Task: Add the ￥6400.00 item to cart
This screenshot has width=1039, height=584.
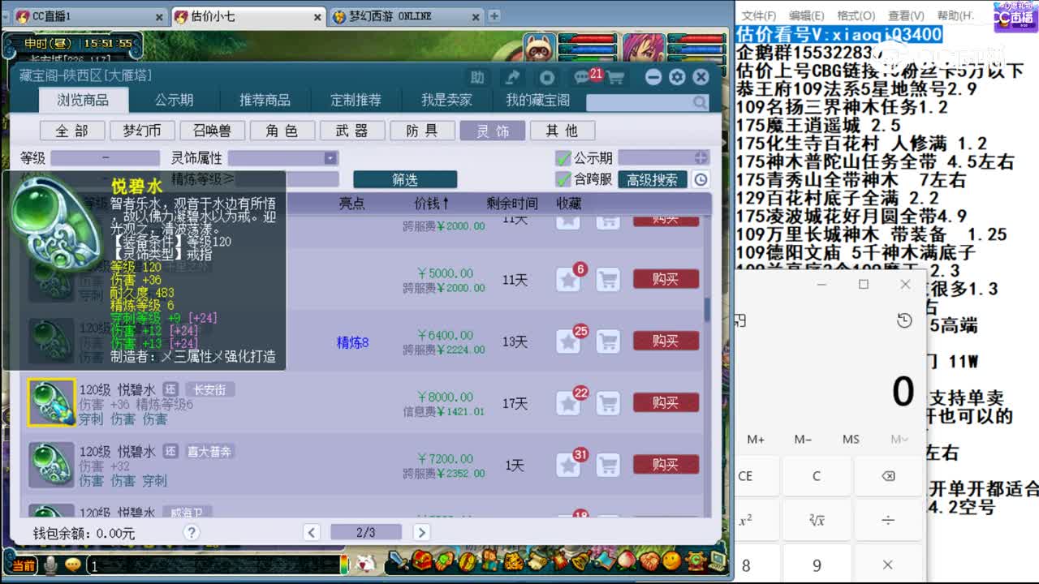Action: click(x=608, y=341)
